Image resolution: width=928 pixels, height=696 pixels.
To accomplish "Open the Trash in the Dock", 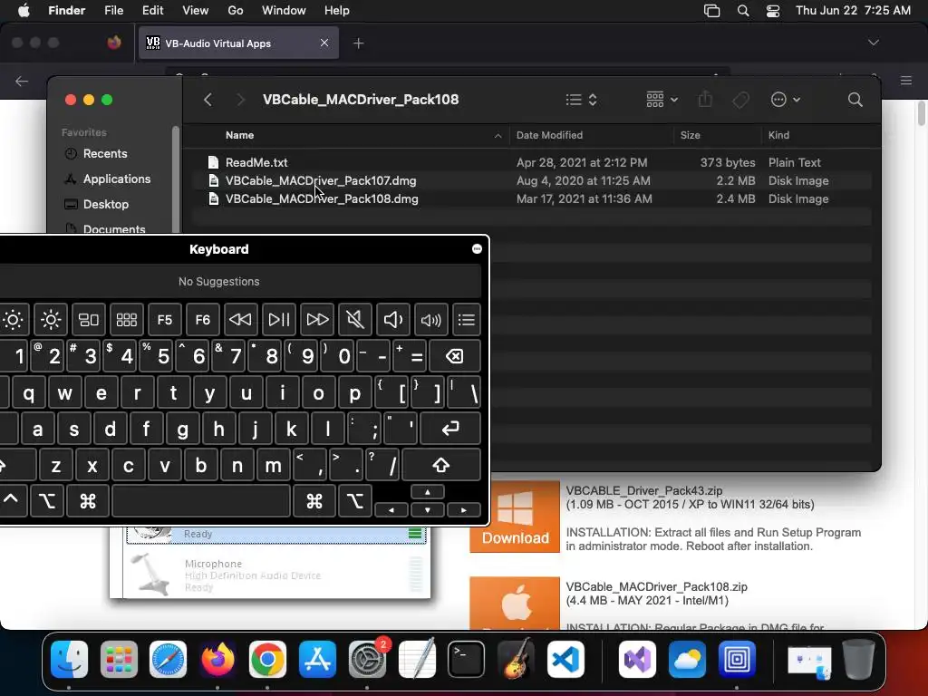I will [x=859, y=659].
